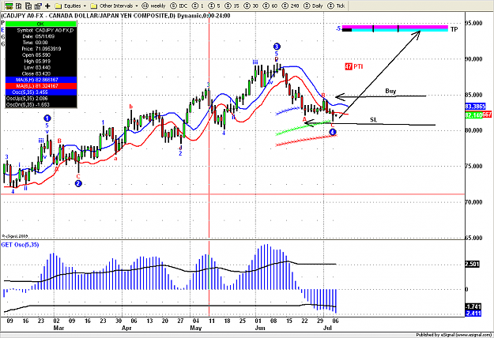Click the Open 85.590 value
Image resolution: width=494 pixels, height=338 pixels.
pyautogui.click(x=42, y=55)
